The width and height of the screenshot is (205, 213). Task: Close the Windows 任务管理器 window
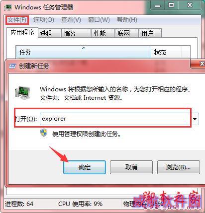(190, 5)
